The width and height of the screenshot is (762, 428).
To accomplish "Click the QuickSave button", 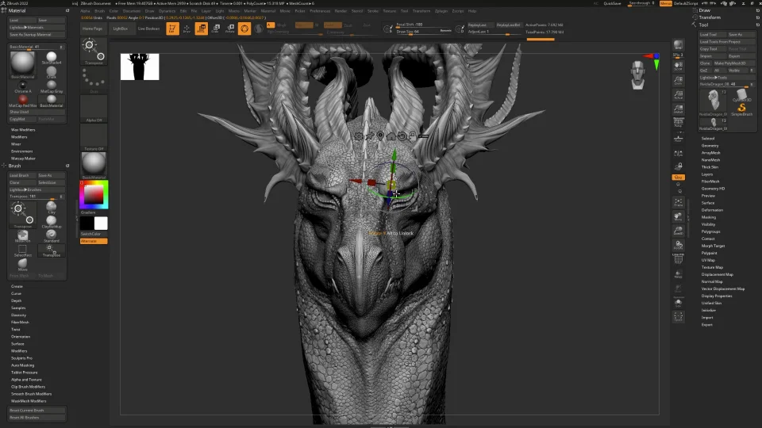I will tap(612, 3).
